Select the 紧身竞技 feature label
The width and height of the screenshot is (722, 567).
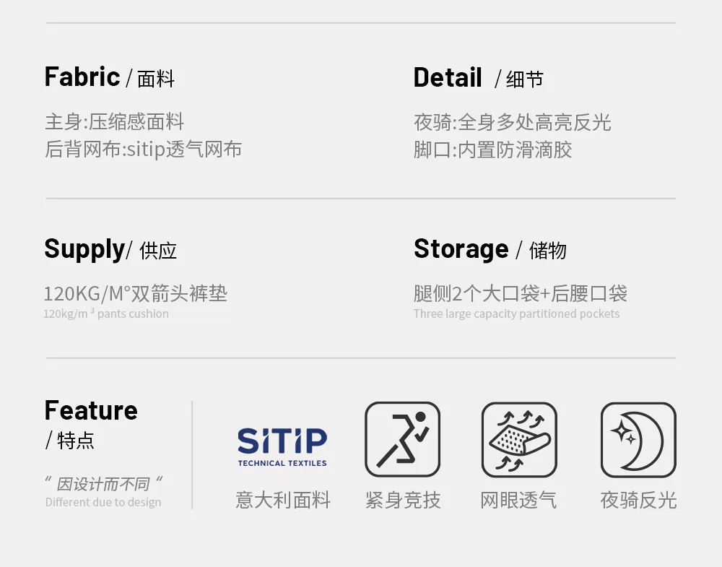402,500
